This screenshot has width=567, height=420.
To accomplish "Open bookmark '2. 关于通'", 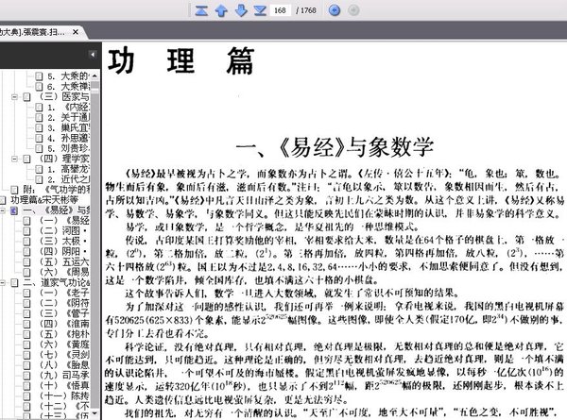I will tap(68, 117).
